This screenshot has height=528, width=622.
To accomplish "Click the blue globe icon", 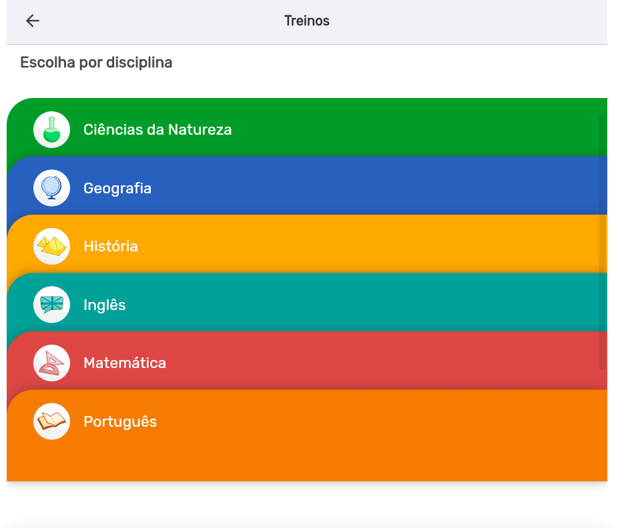I will (x=51, y=188).
